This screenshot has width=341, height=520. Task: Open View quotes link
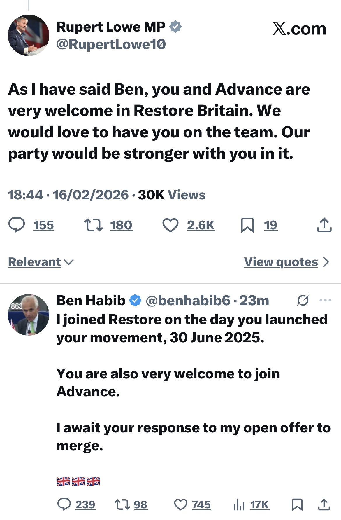[281, 262]
